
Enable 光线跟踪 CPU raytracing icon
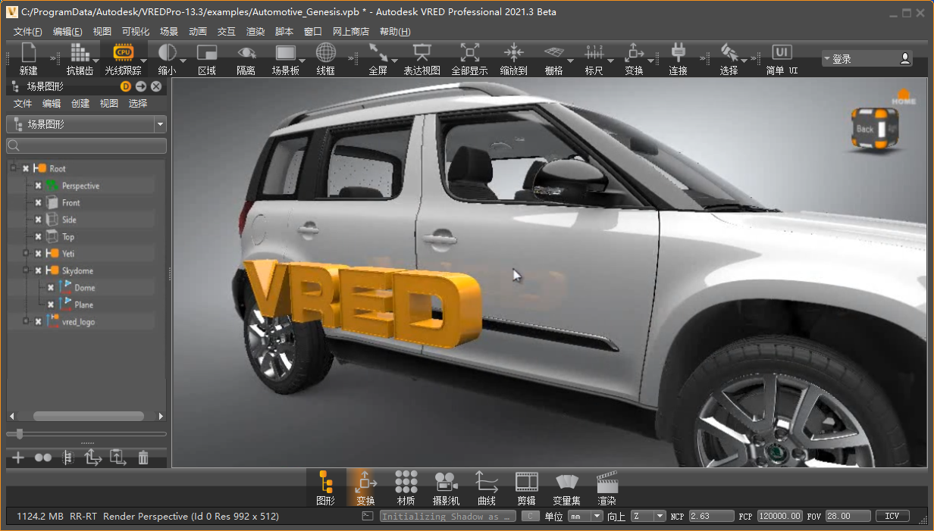point(123,52)
